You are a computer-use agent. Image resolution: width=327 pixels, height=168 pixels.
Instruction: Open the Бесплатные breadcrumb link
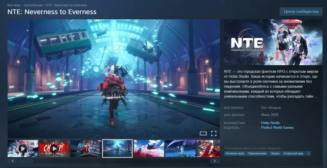point(33,5)
